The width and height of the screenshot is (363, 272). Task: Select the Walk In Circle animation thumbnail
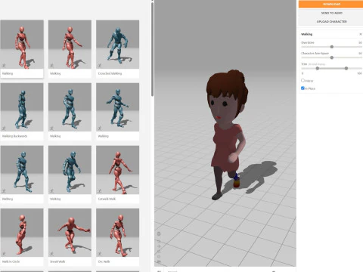[x=22, y=233]
